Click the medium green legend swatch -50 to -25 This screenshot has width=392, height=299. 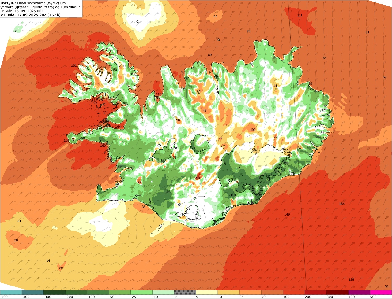coord(120,293)
